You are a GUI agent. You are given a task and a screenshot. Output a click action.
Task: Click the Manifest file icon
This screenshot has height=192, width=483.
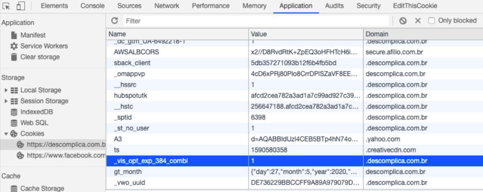14,35
